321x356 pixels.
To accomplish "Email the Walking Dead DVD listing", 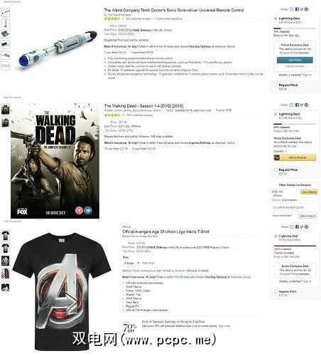I will [x=291, y=105].
